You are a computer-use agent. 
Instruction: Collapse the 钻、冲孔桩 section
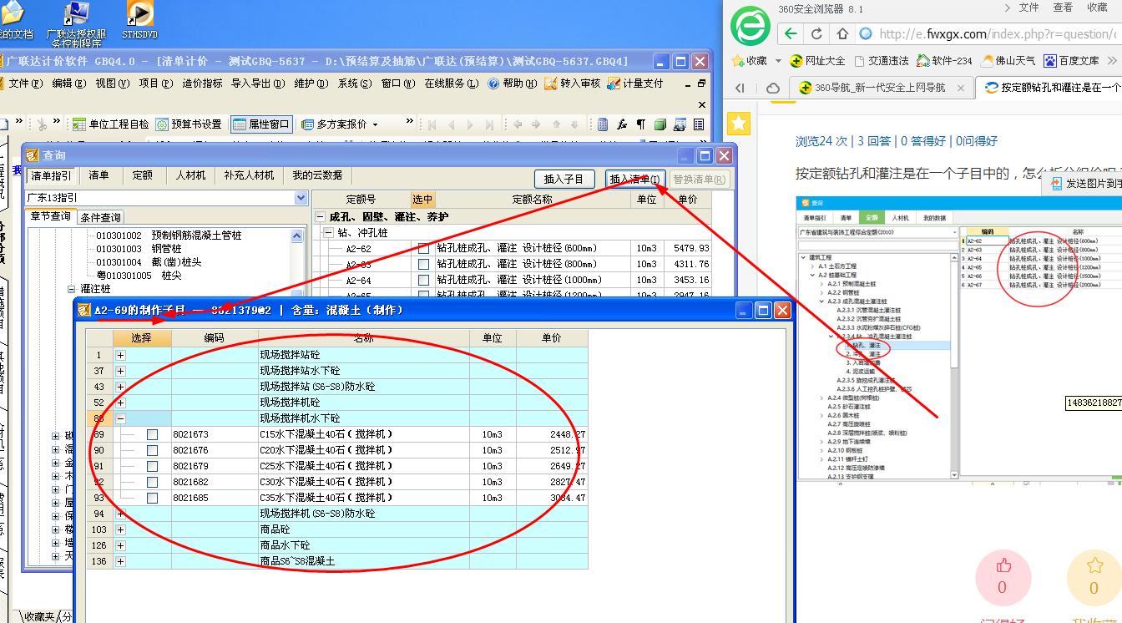pyautogui.click(x=329, y=233)
